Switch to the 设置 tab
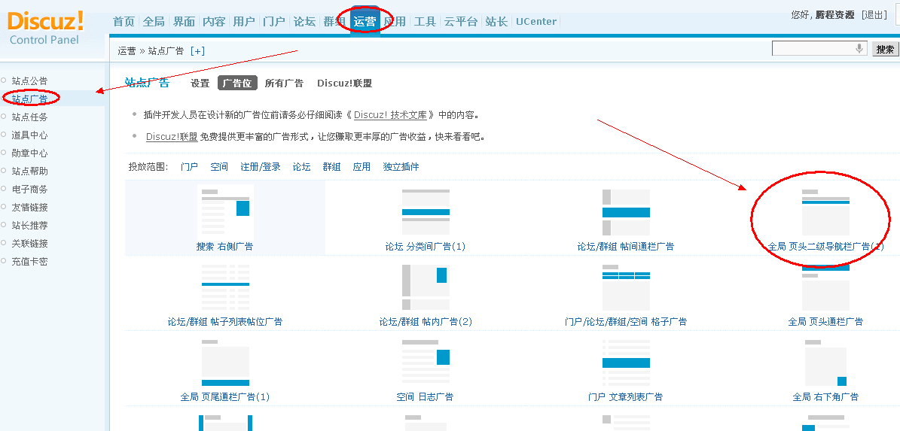This screenshot has height=431, width=900. pos(200,83)
